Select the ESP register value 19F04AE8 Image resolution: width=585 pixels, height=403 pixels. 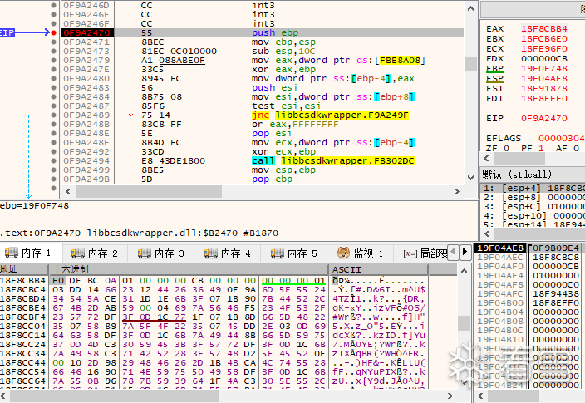544,79
